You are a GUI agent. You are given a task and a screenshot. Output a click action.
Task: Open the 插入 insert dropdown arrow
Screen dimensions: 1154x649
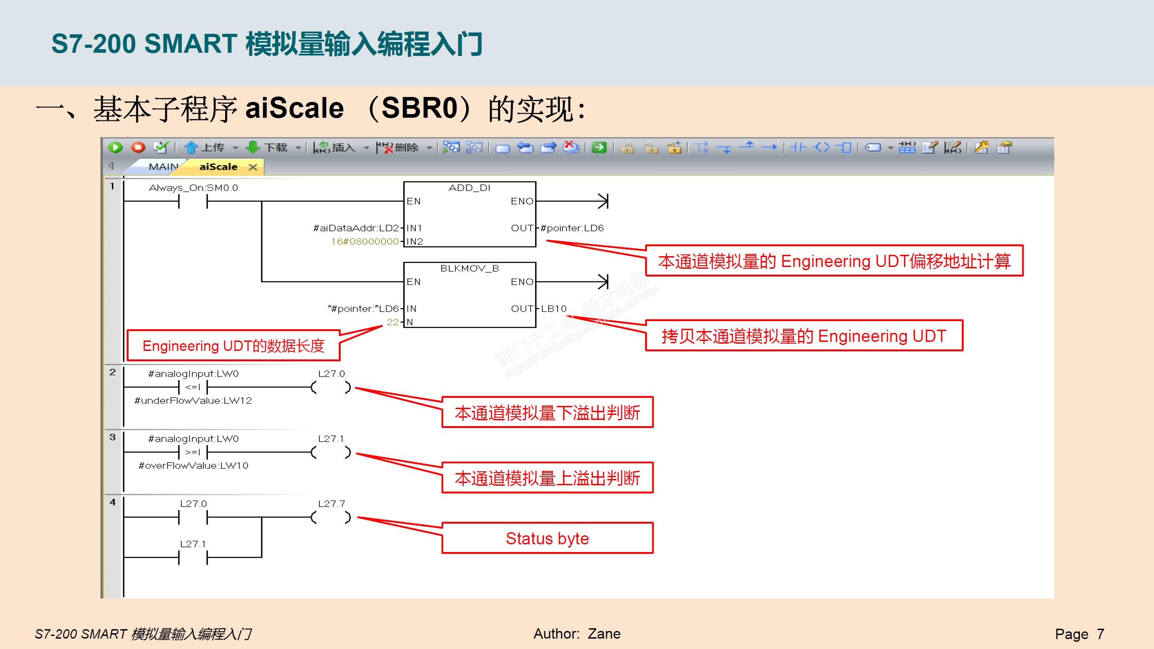(366, 148)
